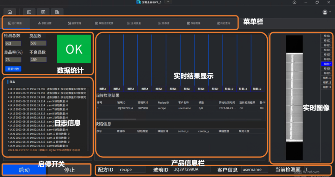
Task: Go to the 历史查询 tab
Action: pyautogui.click(x=223, y=23)
